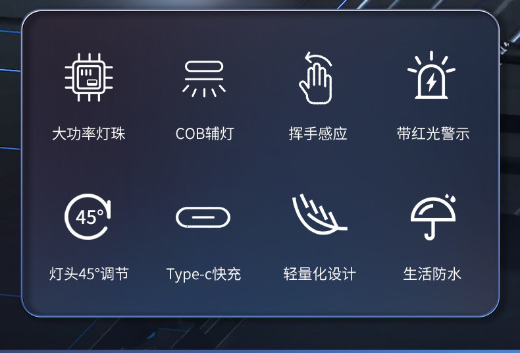Select the 45° rotation icon

point(88,217)
